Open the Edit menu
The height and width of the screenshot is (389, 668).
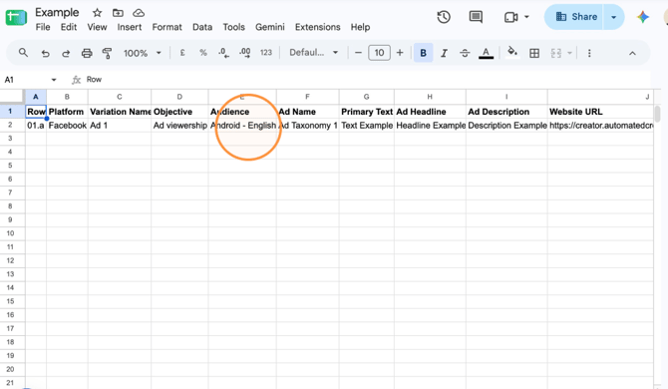point(69,27)
